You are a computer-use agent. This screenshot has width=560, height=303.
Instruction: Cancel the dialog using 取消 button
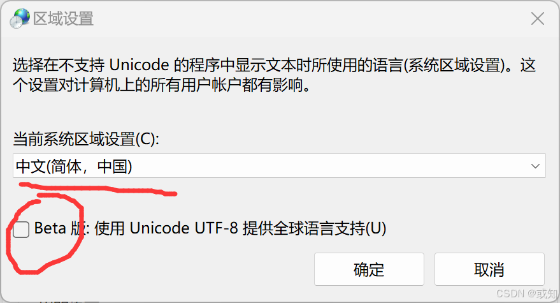point(489,269)
